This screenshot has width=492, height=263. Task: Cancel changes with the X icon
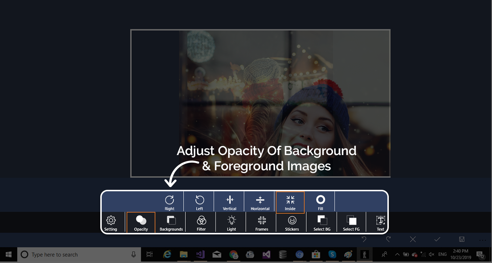(413, 239)
